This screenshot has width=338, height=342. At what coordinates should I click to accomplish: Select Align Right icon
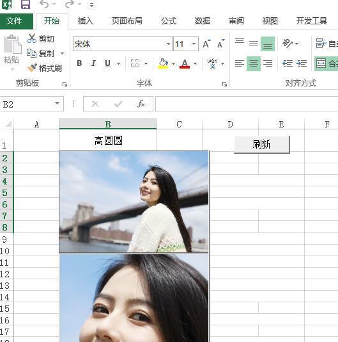pyautogui.click(x=268, y=63)
